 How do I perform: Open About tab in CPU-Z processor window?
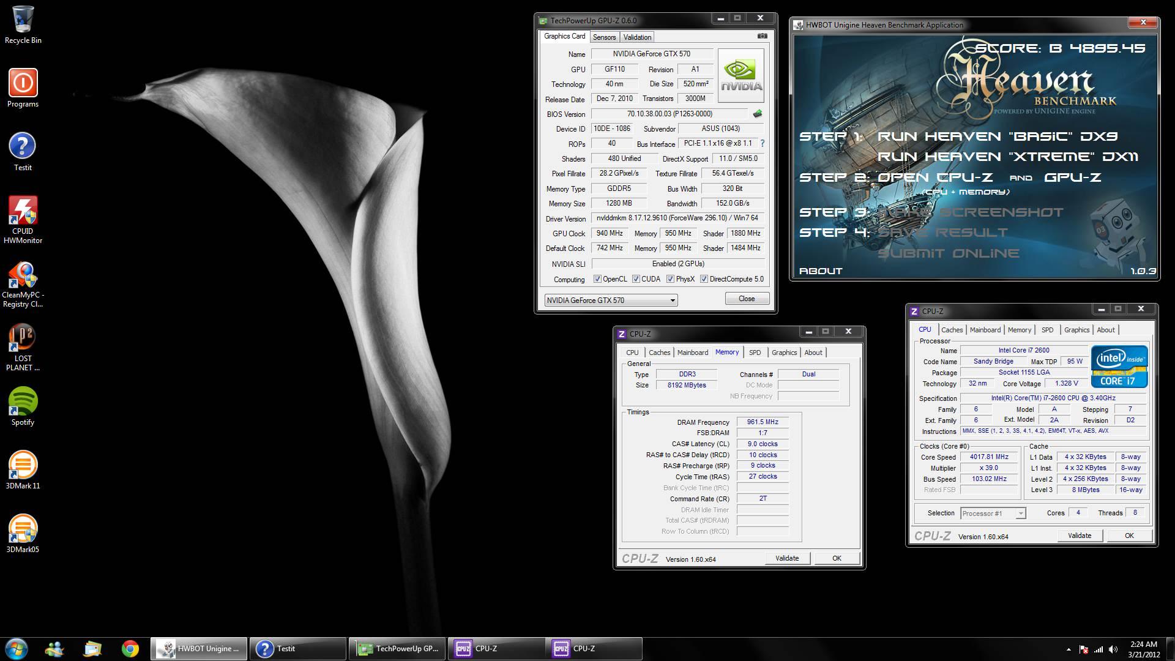pyautogui.click(x=1105, y=330)
